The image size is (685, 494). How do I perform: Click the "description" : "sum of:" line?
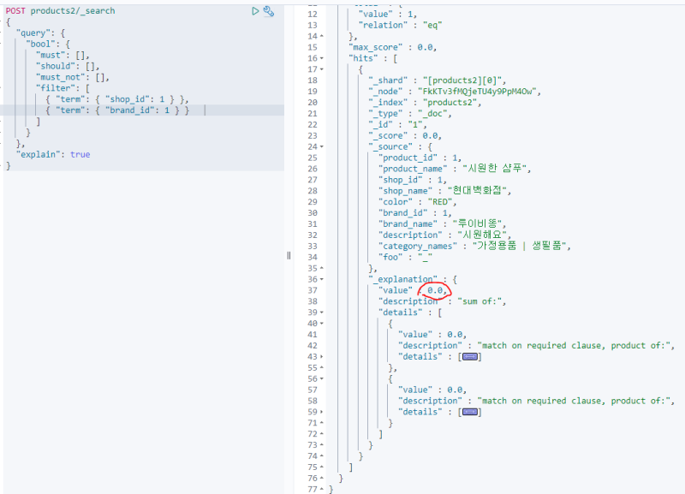(442, 301)
